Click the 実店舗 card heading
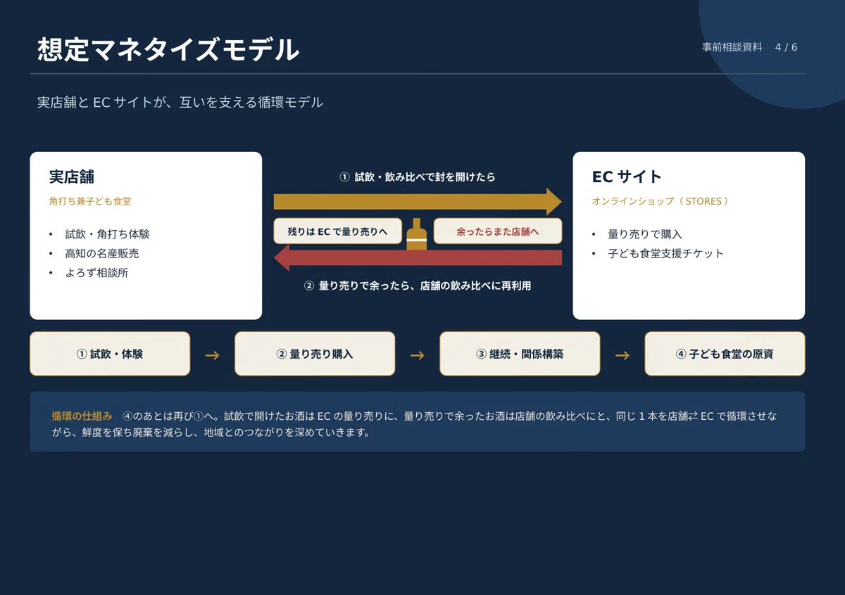Image resolution: width=845 pixels, height=595 pixels. click(x=72, y=177)
